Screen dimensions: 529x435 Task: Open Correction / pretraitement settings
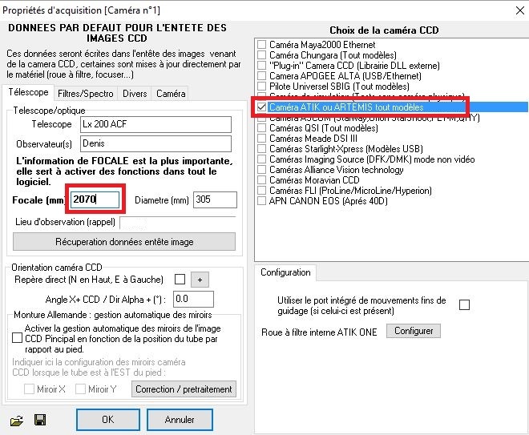point(184,389)
